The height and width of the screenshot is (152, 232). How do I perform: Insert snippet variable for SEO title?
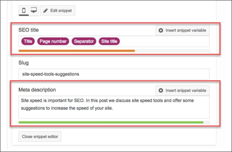182,30
